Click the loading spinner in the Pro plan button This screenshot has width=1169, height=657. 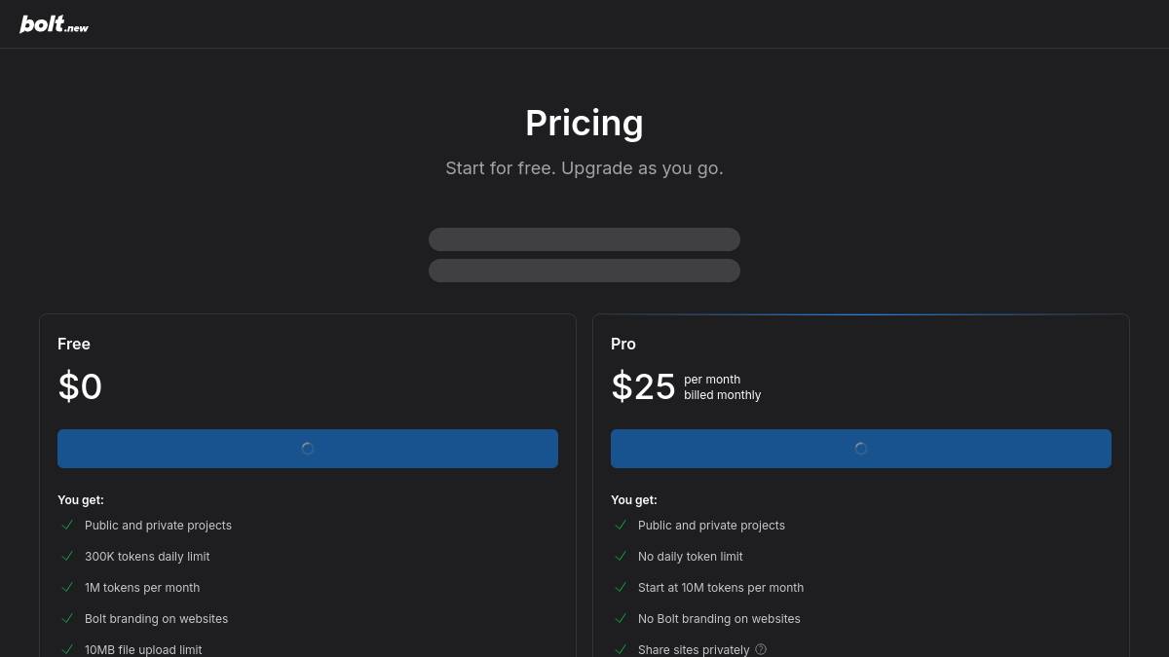pyautogui.click(x=861, y=449)
